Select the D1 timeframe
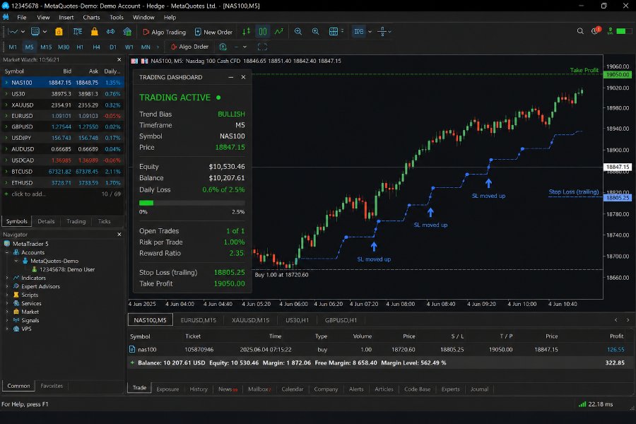This screenshot has width=636, height=424. 113,47
